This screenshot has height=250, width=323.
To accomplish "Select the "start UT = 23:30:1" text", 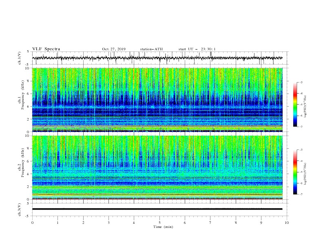I will coord(197,49).
